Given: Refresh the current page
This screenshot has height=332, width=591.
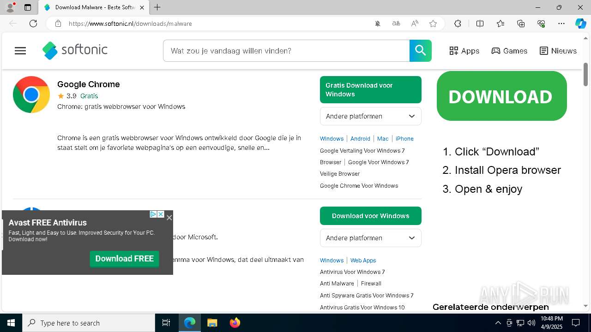Looking at the screenshot, I should pyautogui.click(x=33, y=24).
